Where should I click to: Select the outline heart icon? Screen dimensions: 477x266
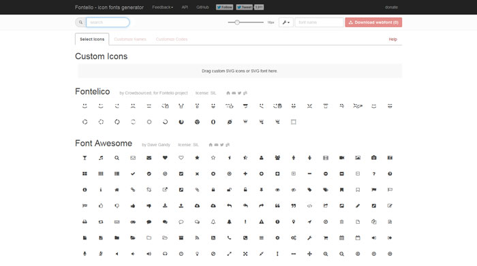181,158
